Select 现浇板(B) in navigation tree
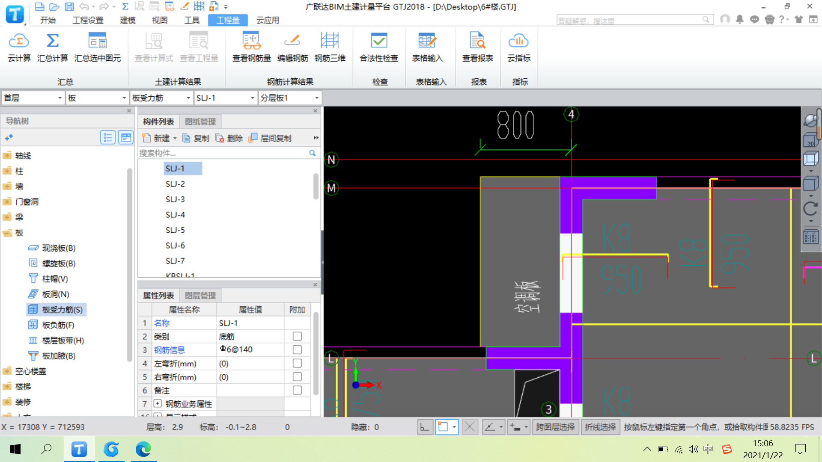 (x=59, y=248)
